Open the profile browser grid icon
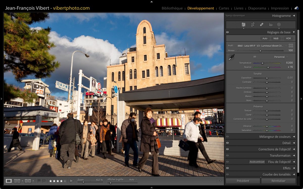This screenshot has width=303, height=189. coord(291,46)
